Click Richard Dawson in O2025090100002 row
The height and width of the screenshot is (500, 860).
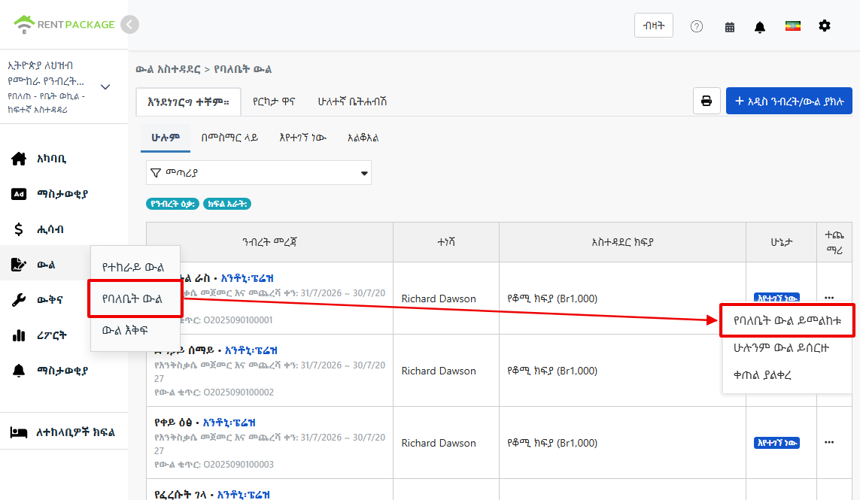[x=439, y=371]
